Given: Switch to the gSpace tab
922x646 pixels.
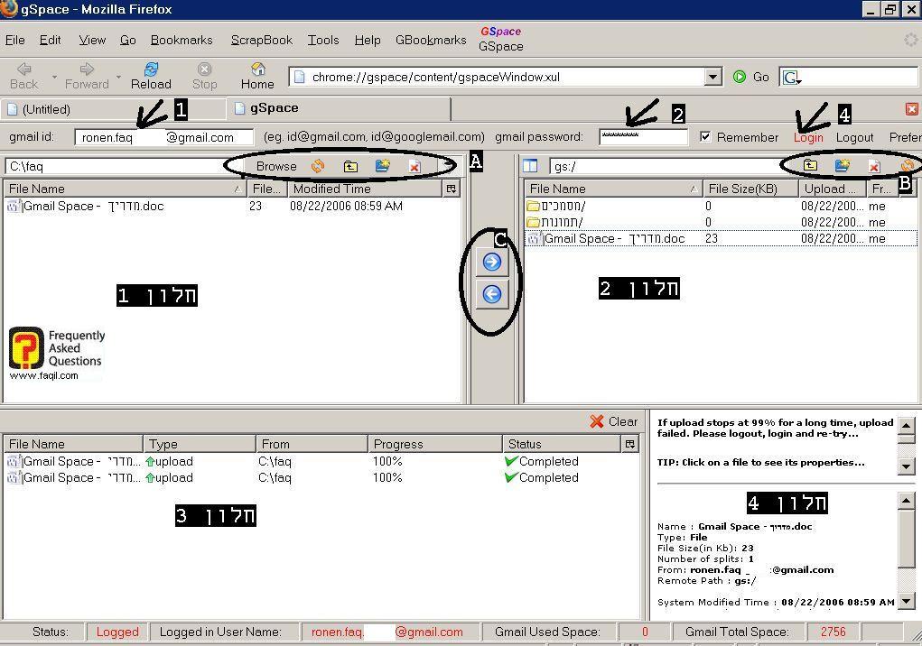Looking at the screenshot, I should point(338,108).
